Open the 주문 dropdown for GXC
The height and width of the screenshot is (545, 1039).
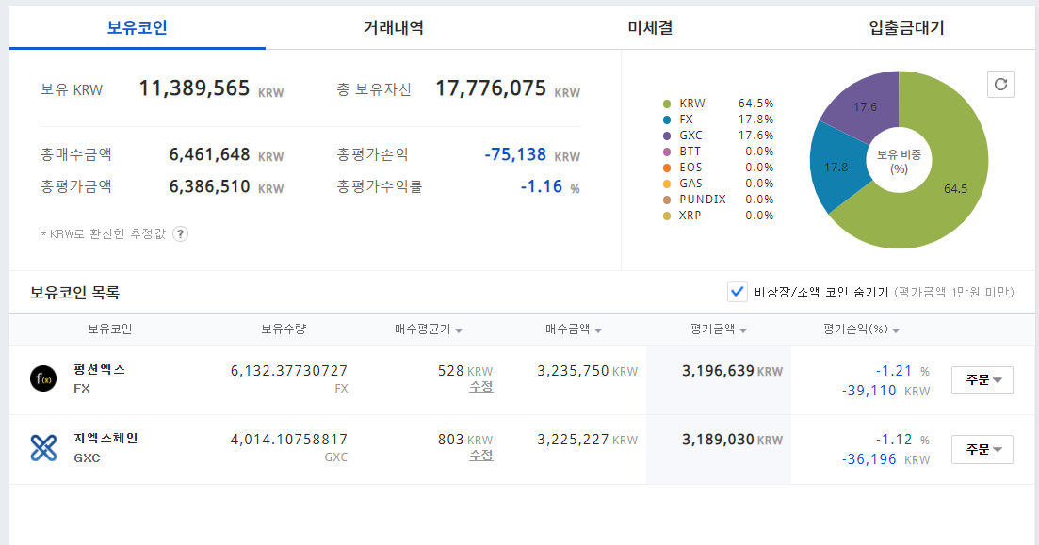coord(982,449)
